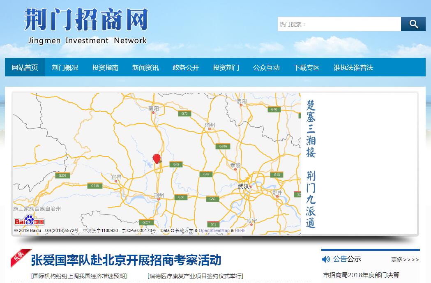The image size is (431, 283).
Task: Click the Baidu Map logo
Action: [30, 221]
